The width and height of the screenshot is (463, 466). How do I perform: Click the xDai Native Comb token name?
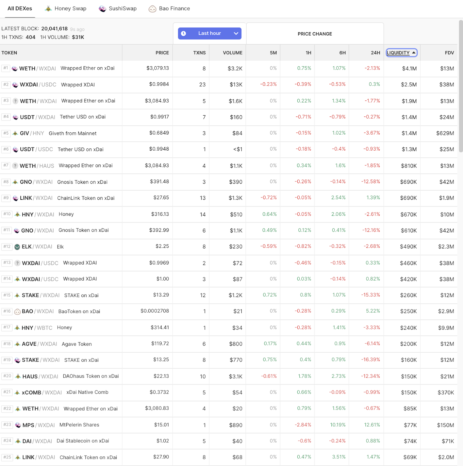[x=87, y=392]
